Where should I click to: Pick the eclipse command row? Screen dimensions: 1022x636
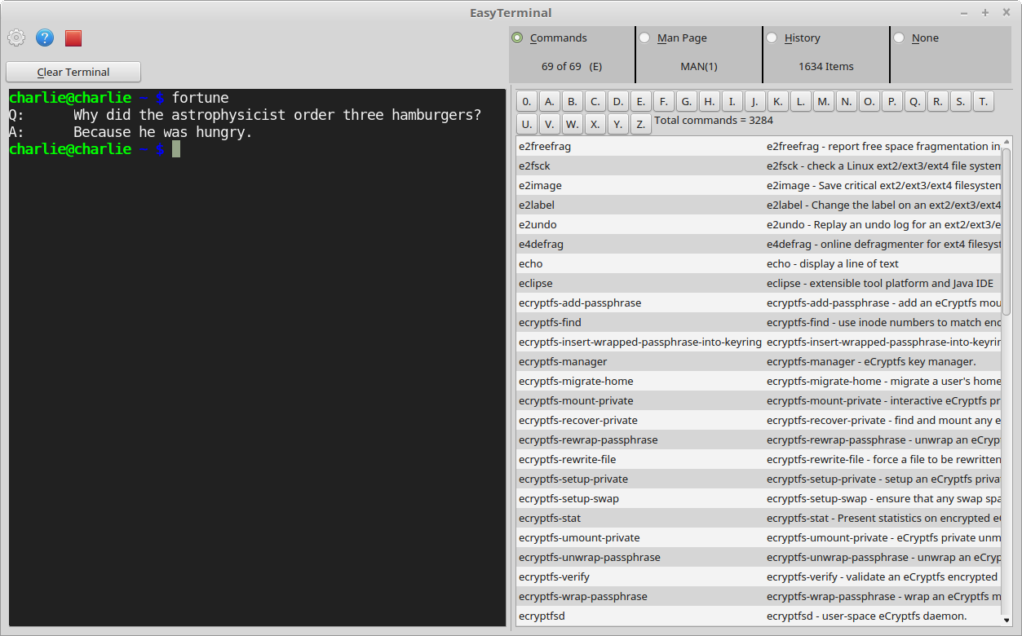click(x=536, y=283)
